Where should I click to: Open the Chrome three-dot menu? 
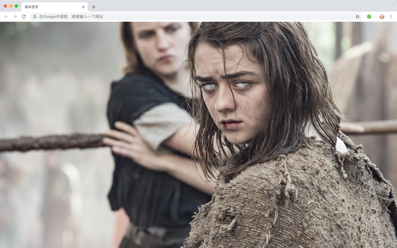tap(391, 16)
